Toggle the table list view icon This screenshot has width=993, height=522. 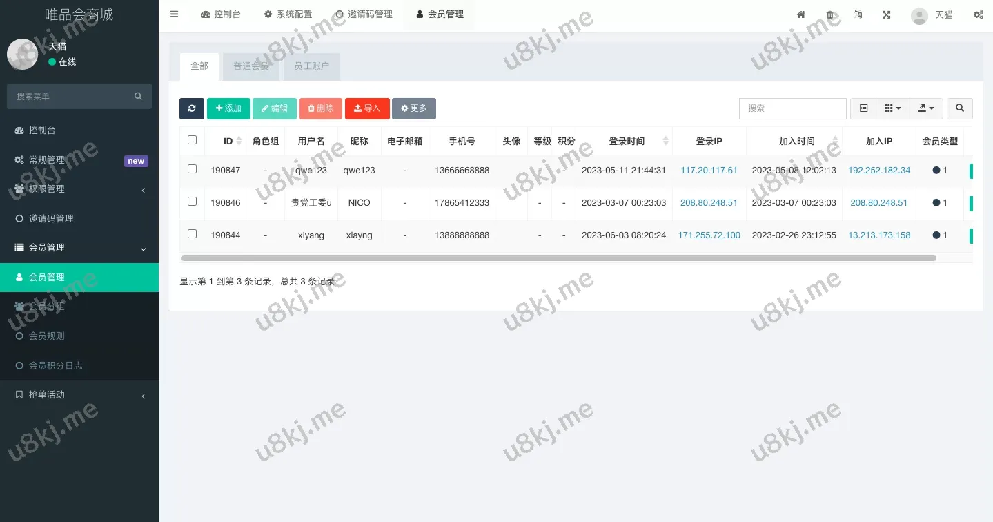pyautogui.click(x=863, y=108)
